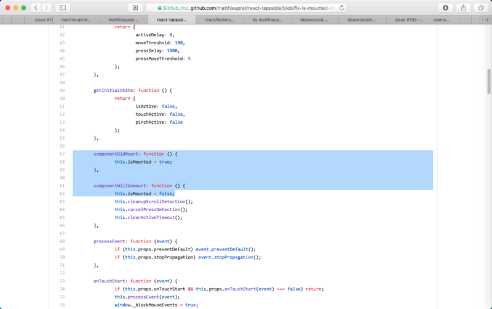Screen dimensions: 492x309
Task: Click the GitHub address bar field
Action: 246,8
